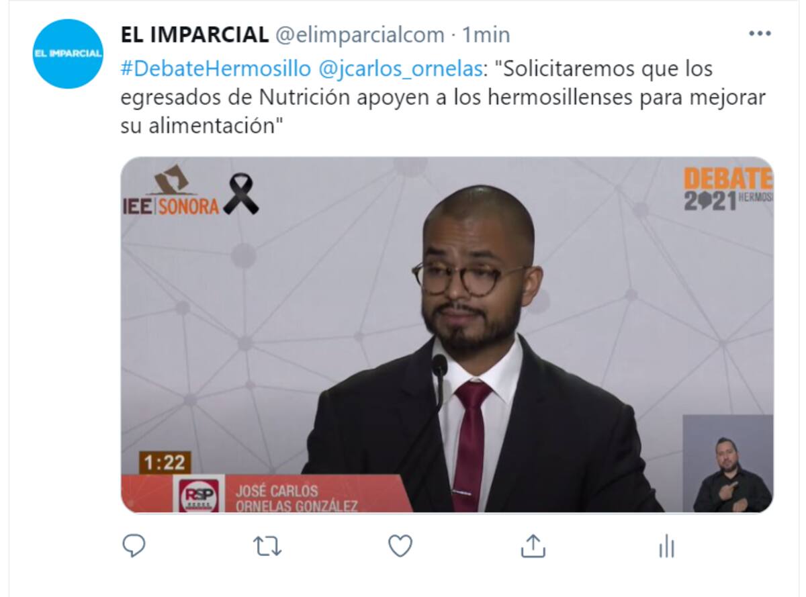Click the 1min tweet timestamp
The height and width of the screenshot is (597, 806).
click(486, 34)
